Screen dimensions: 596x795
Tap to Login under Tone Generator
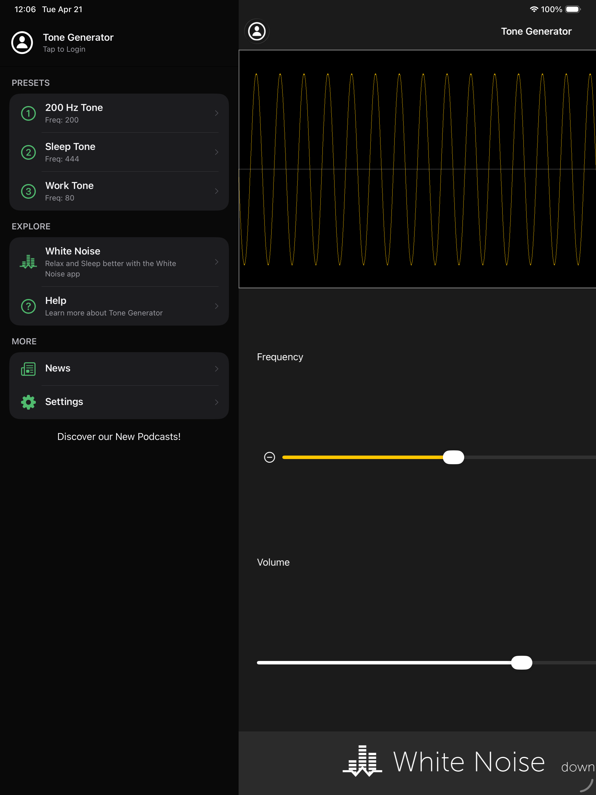(64, 49)
